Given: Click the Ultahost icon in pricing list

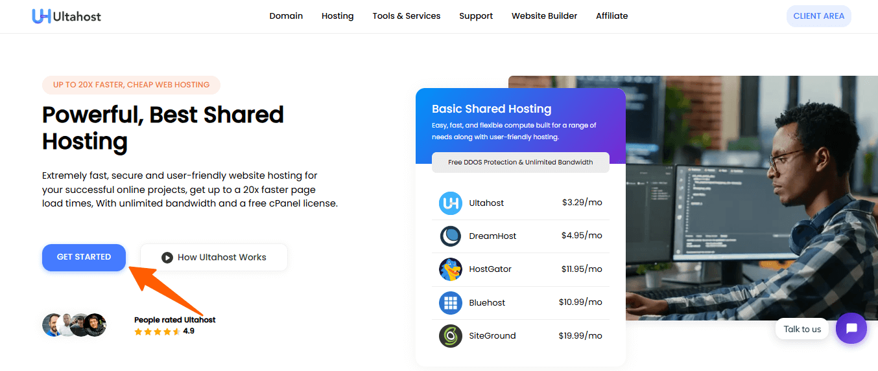Looking at the screenshot, I should pos(450,203).
